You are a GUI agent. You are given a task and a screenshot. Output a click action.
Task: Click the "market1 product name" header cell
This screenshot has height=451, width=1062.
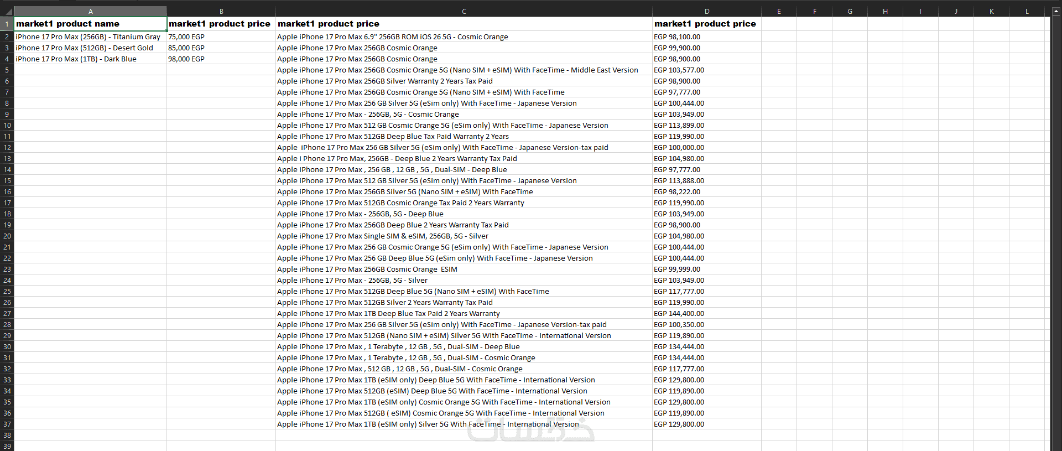click(x=90, y=24)
